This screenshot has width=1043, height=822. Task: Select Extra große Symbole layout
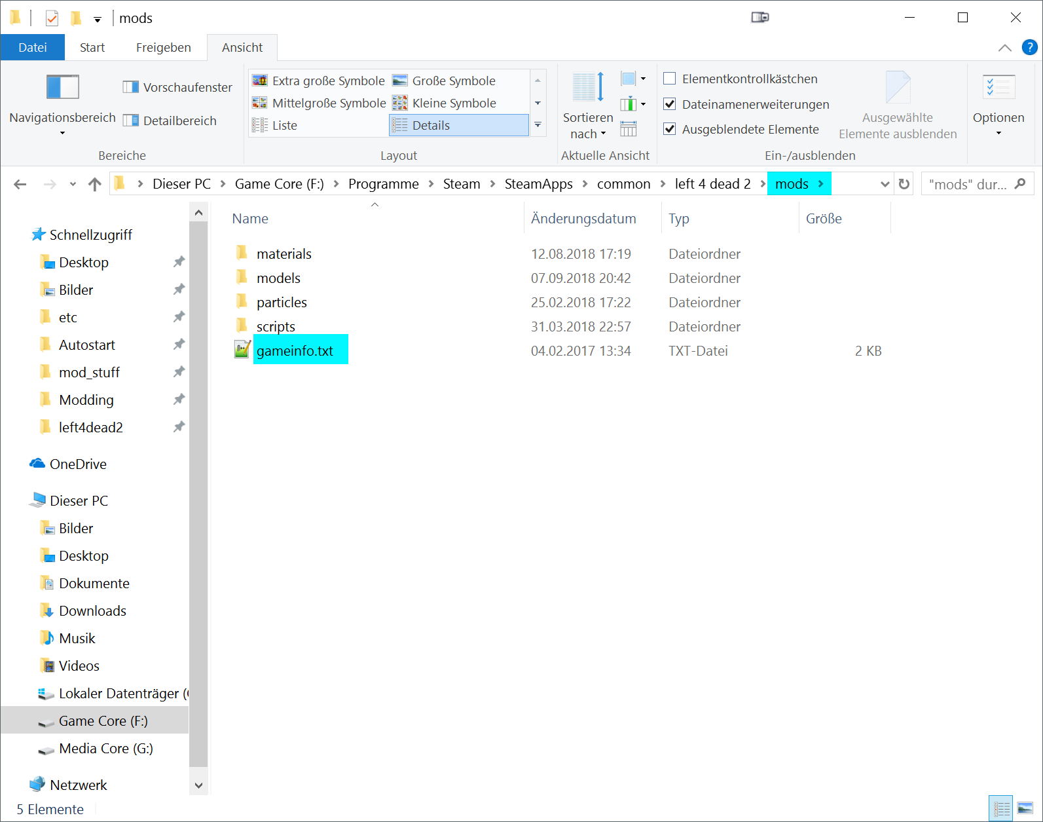click(319, 81)
